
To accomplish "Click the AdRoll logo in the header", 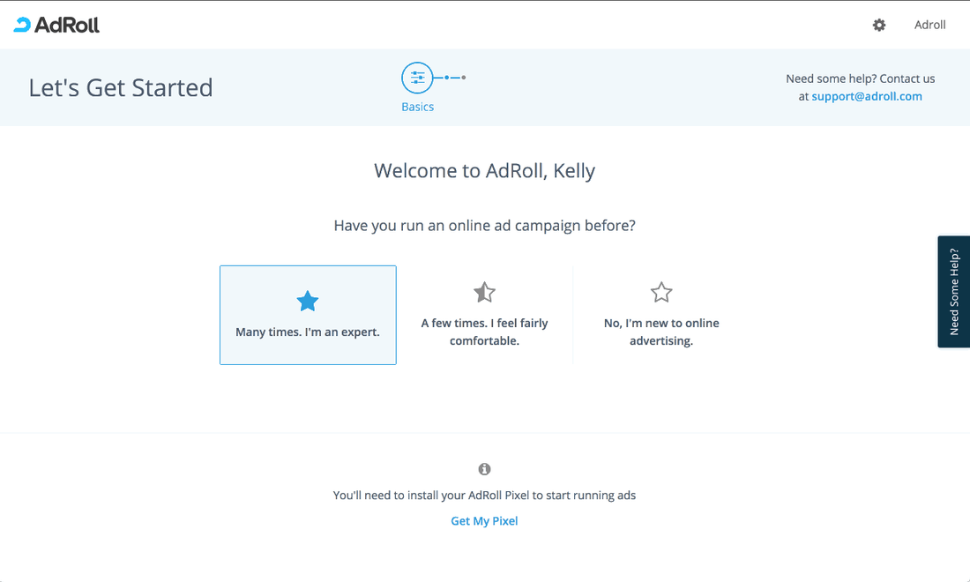I will (56, 24).
